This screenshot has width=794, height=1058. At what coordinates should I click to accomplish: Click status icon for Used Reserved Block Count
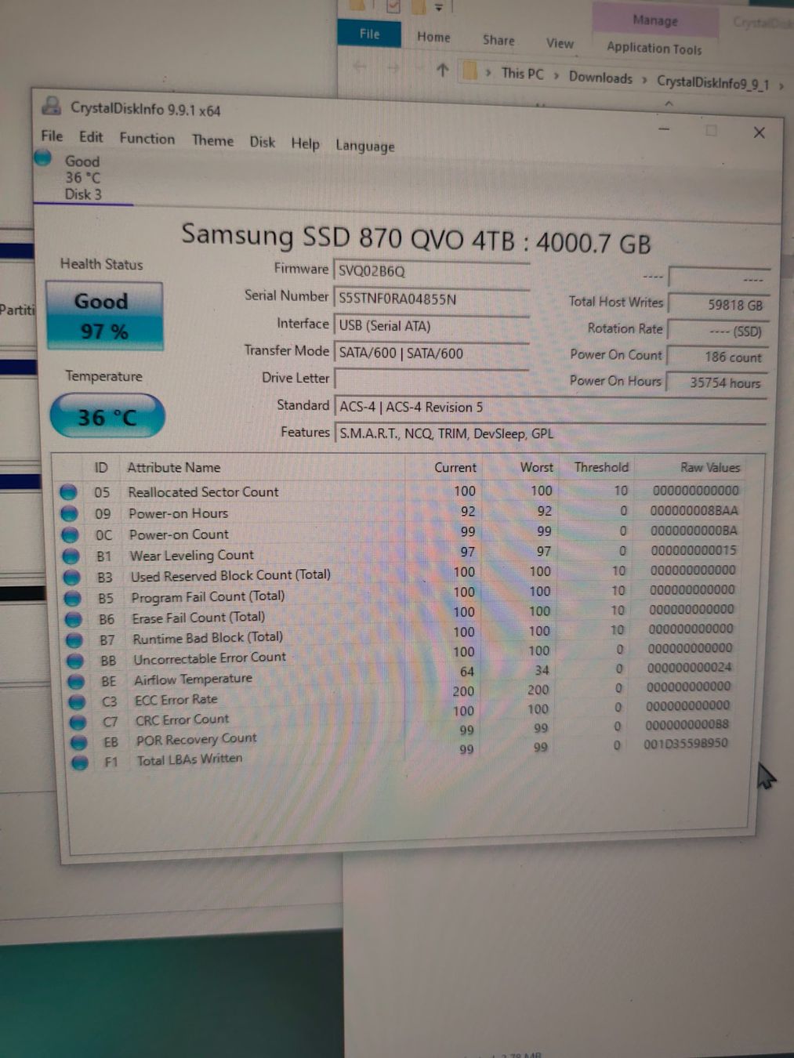pyautogui.click(x=71, y=577)
